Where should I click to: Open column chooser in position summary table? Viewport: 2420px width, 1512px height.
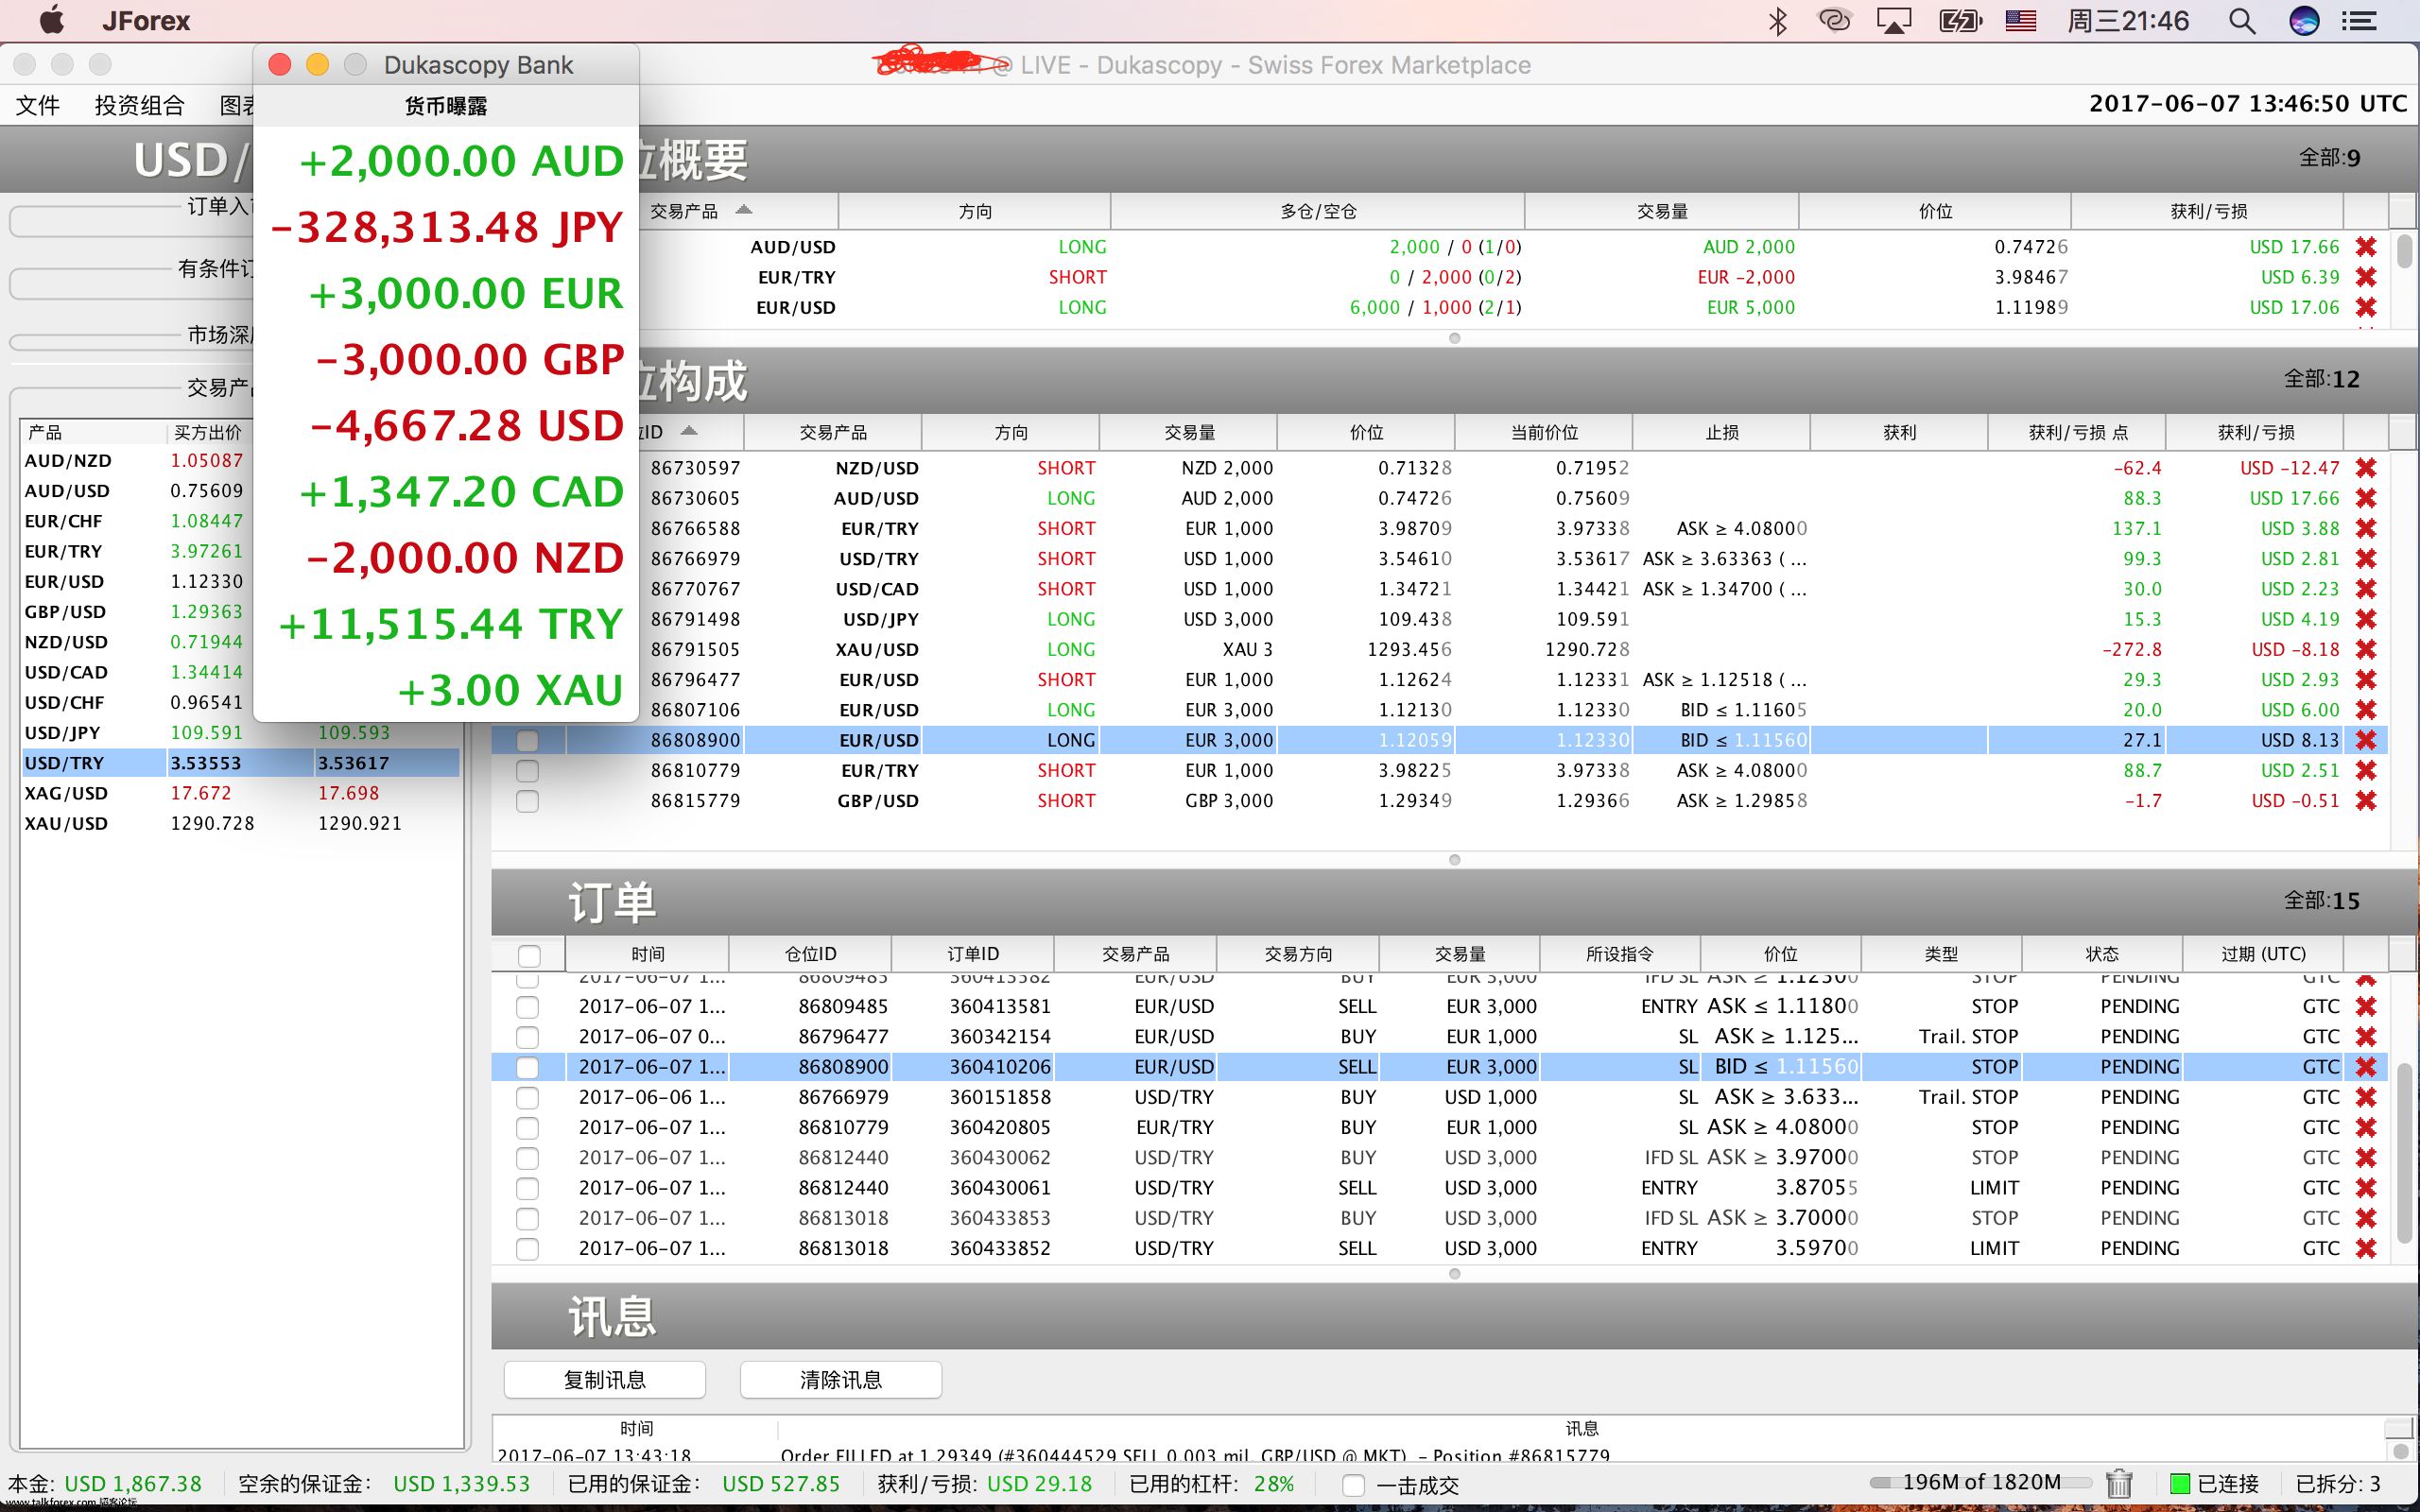coord(2402,211)
